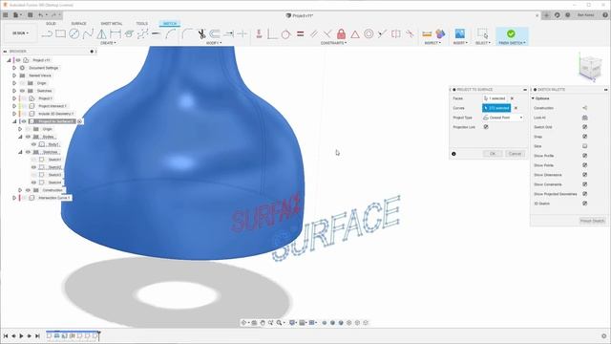Open the view cube in the corner
The image size is (611, 344).
tap(590, 67)
